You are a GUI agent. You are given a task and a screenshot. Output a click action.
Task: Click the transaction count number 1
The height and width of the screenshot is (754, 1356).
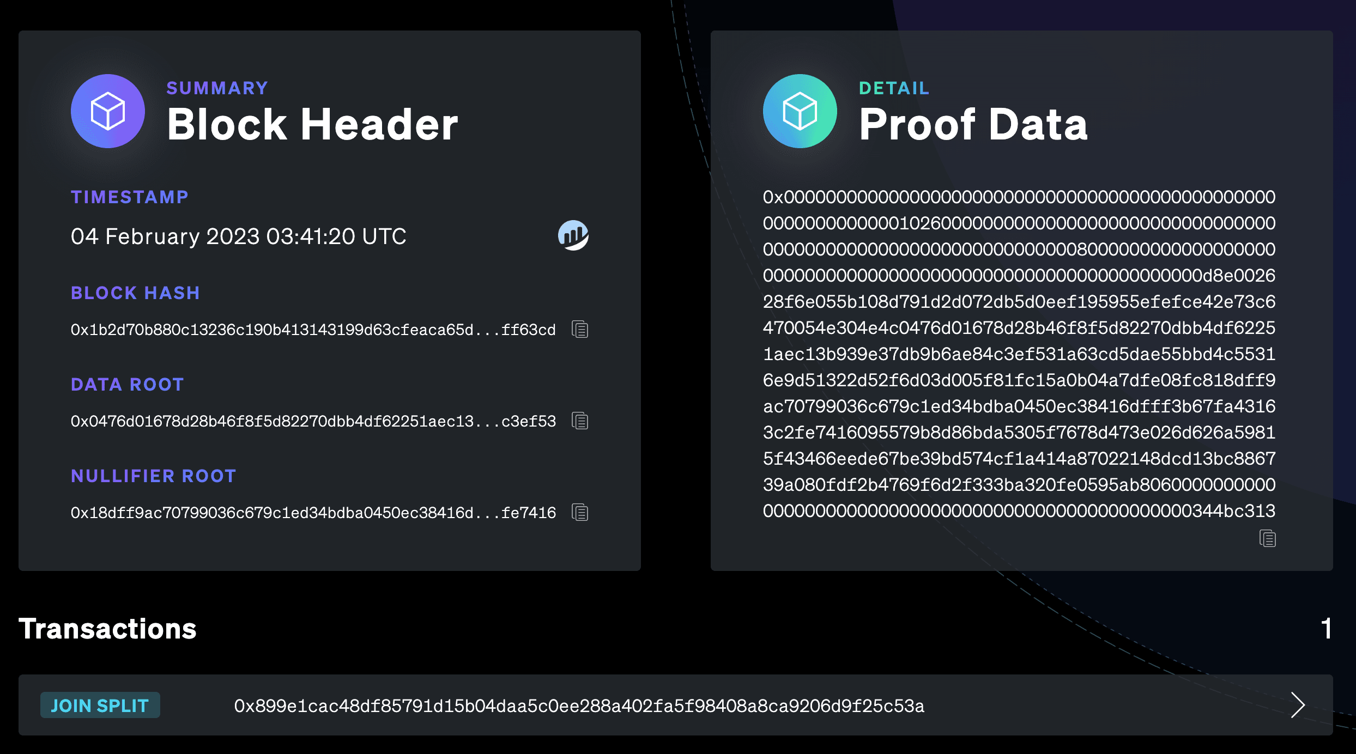(x=1327, y=629)
